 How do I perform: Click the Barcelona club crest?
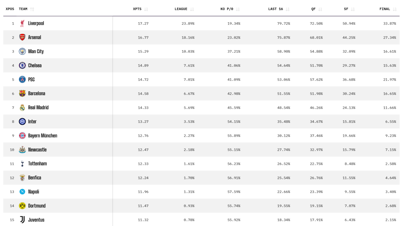(x=22, y=93)
